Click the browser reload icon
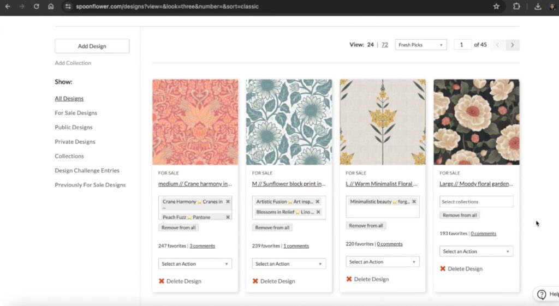This screenshot has width=559, height=306. tap(37, 7)
